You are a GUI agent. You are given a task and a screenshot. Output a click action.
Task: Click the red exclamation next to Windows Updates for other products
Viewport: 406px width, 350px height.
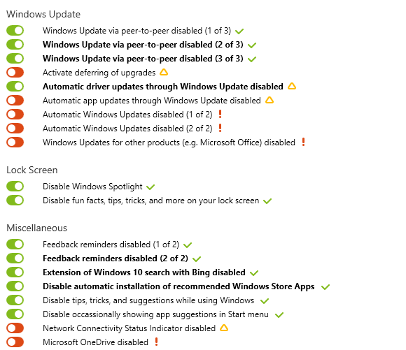(304, 142)
